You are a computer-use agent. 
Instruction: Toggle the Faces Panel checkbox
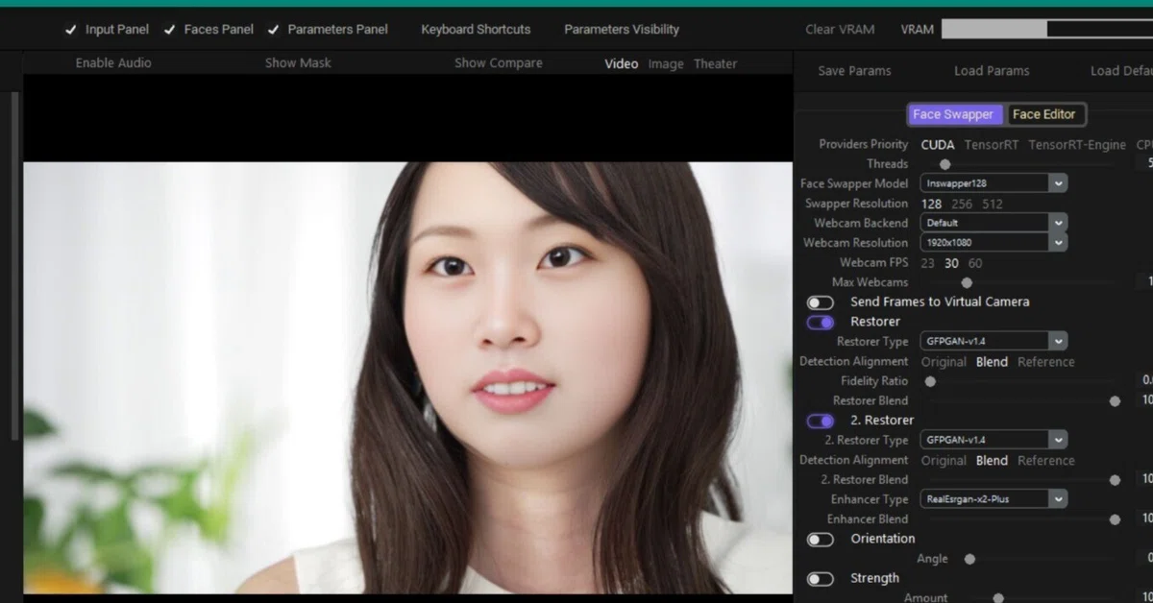169,30
